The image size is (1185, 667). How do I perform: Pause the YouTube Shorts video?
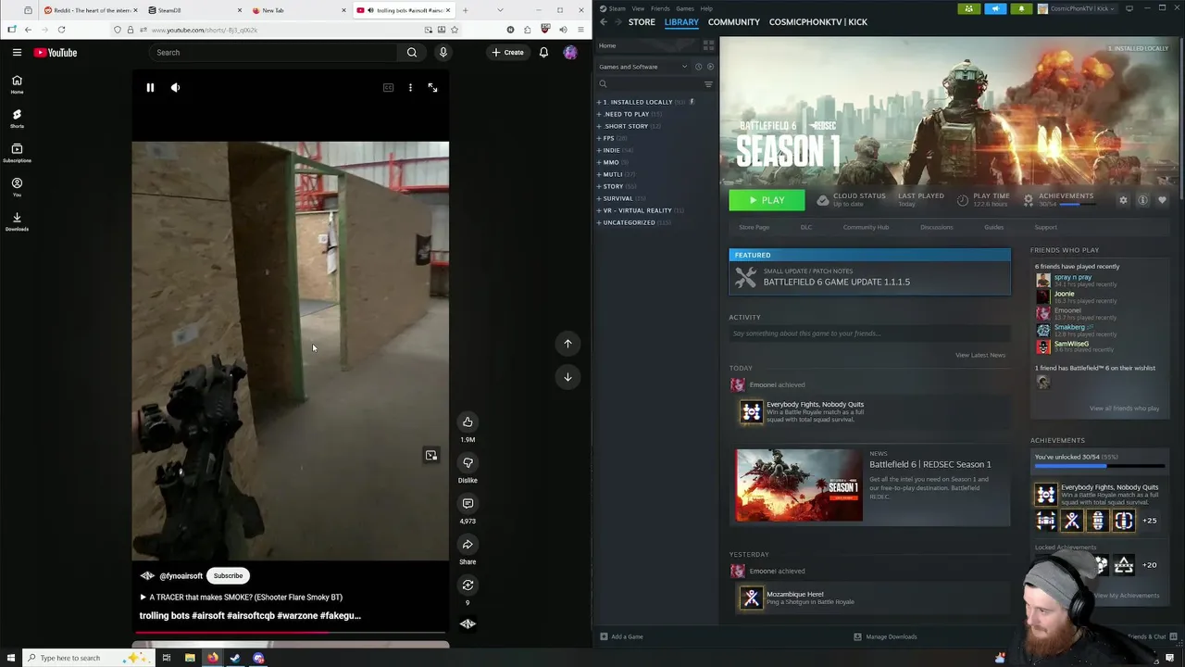150,88
